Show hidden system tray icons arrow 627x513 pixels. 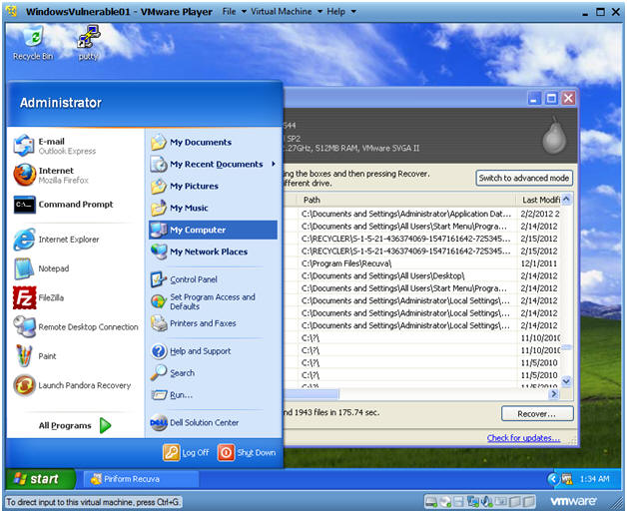coord(553,479)
